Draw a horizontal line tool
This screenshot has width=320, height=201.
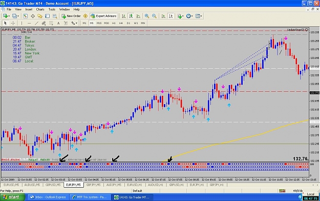pos(29,23)
